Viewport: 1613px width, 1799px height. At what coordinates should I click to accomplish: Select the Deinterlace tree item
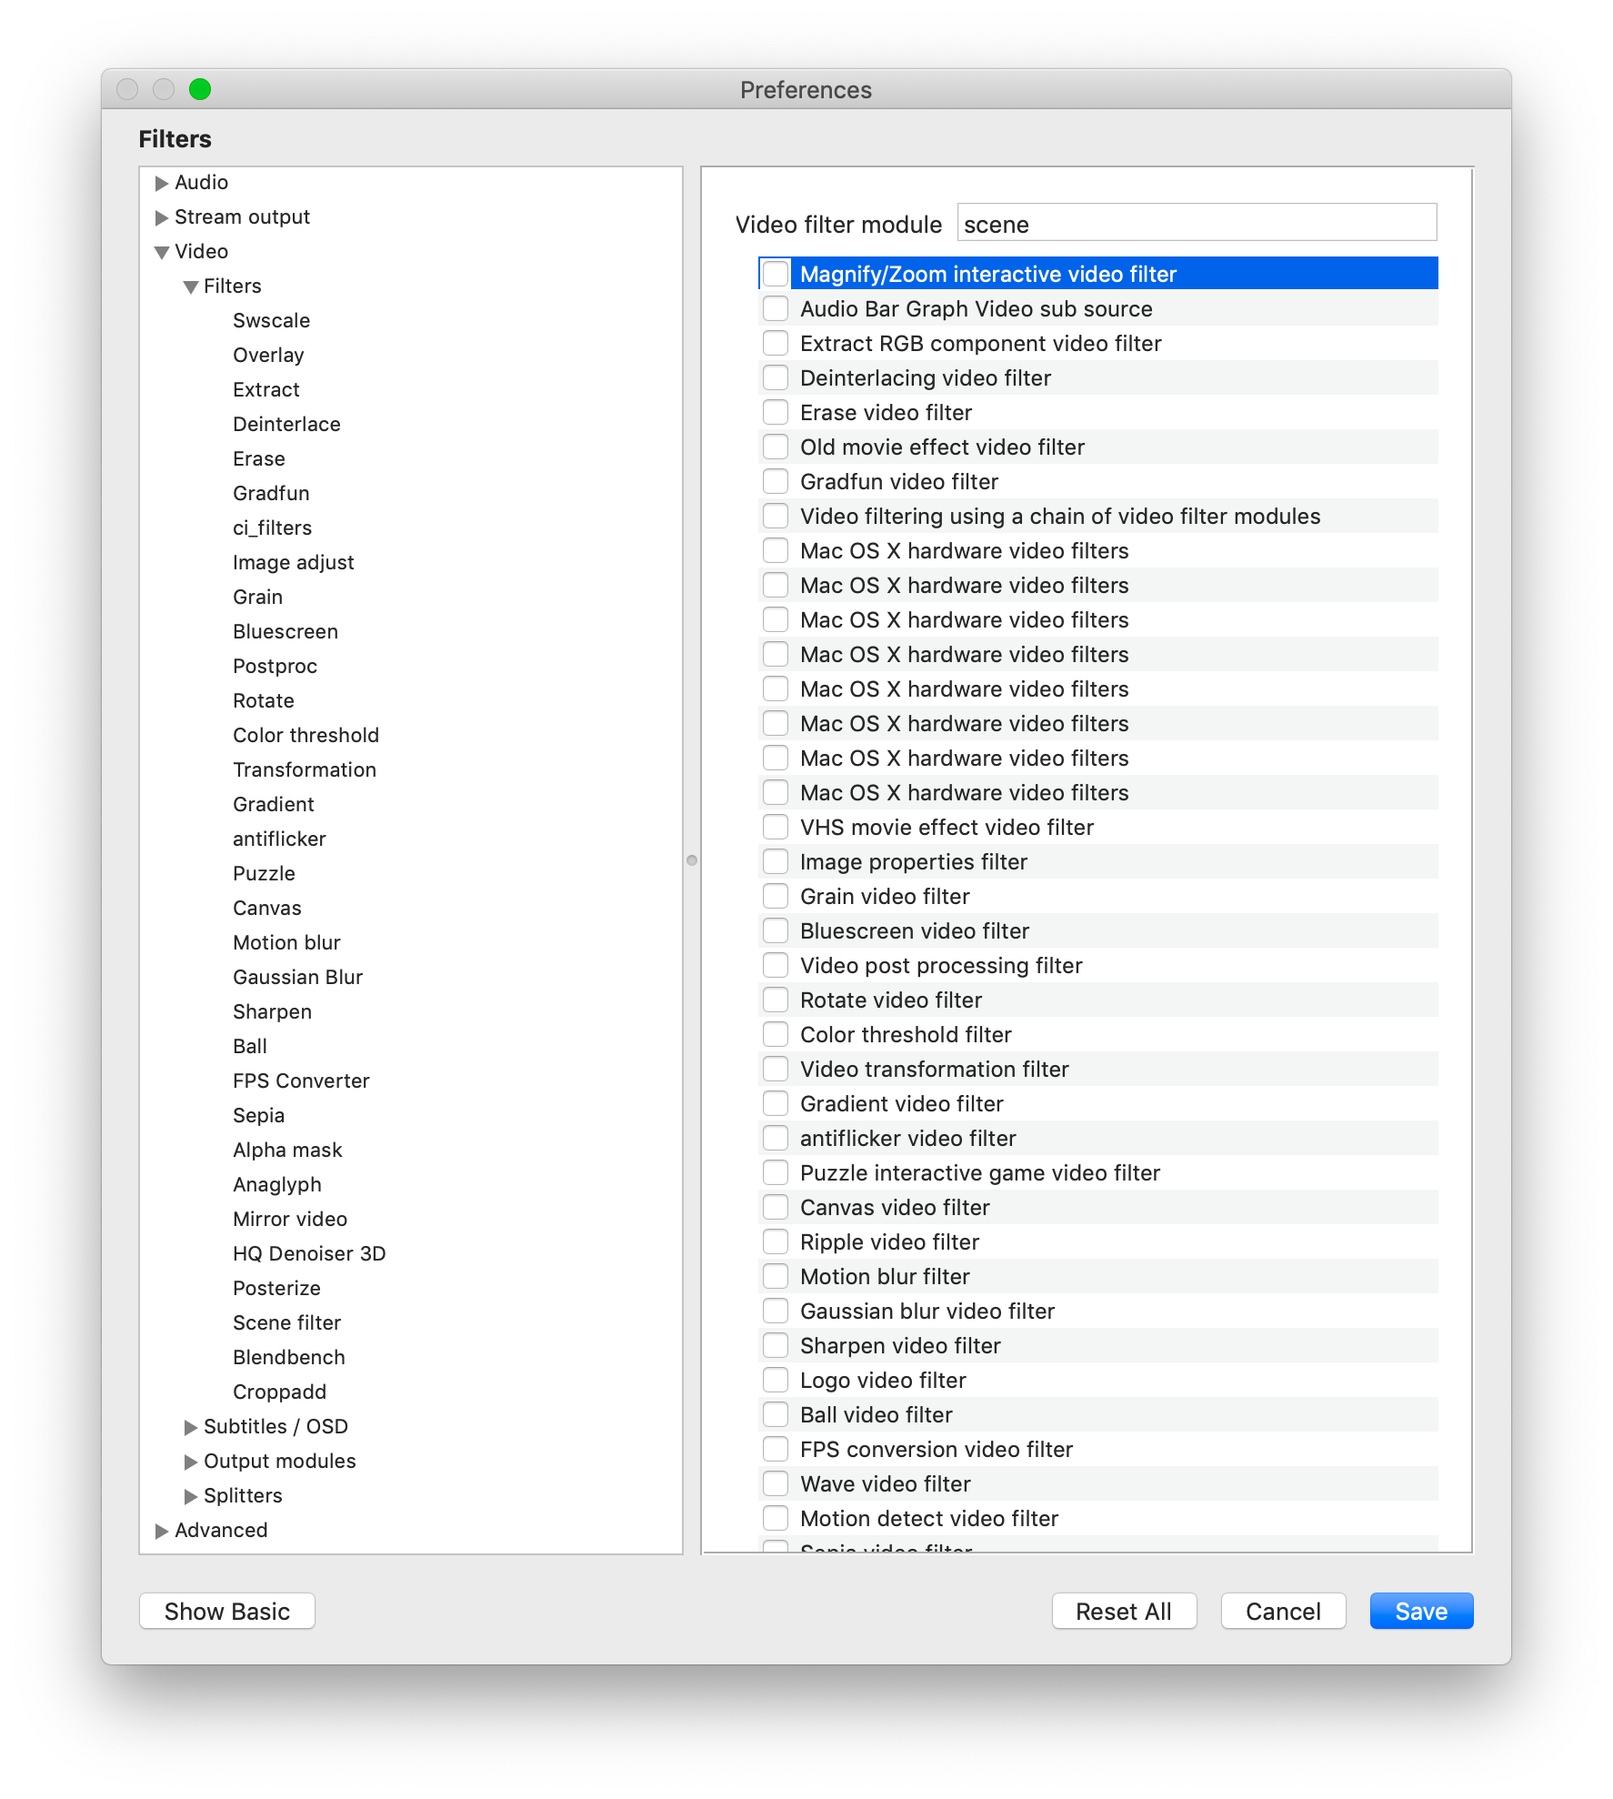286,424
